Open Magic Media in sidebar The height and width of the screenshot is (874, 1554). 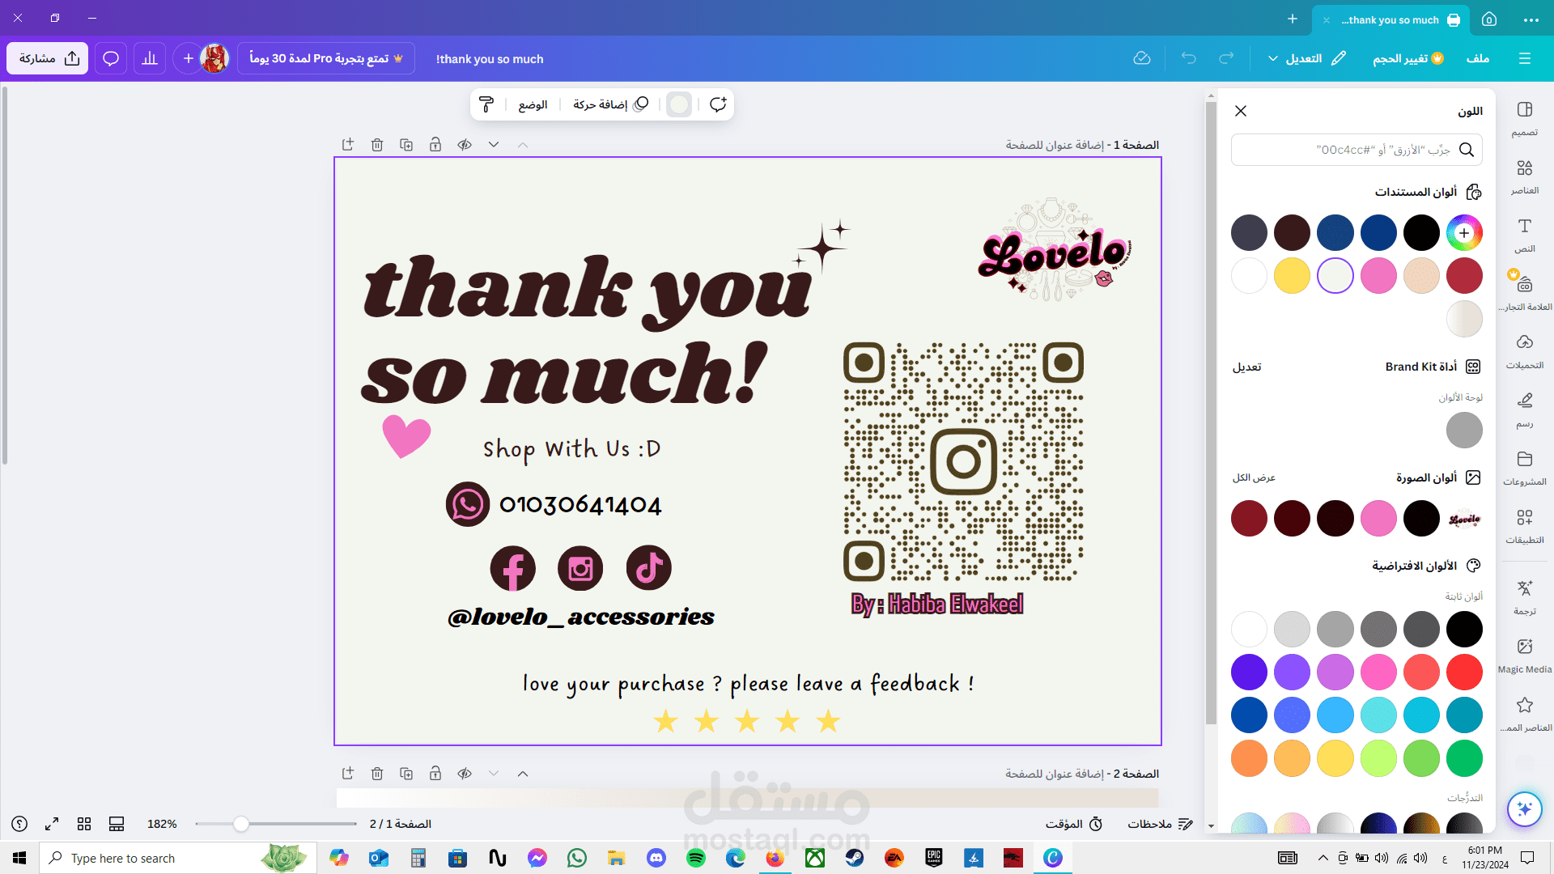tap(1525, 655)
